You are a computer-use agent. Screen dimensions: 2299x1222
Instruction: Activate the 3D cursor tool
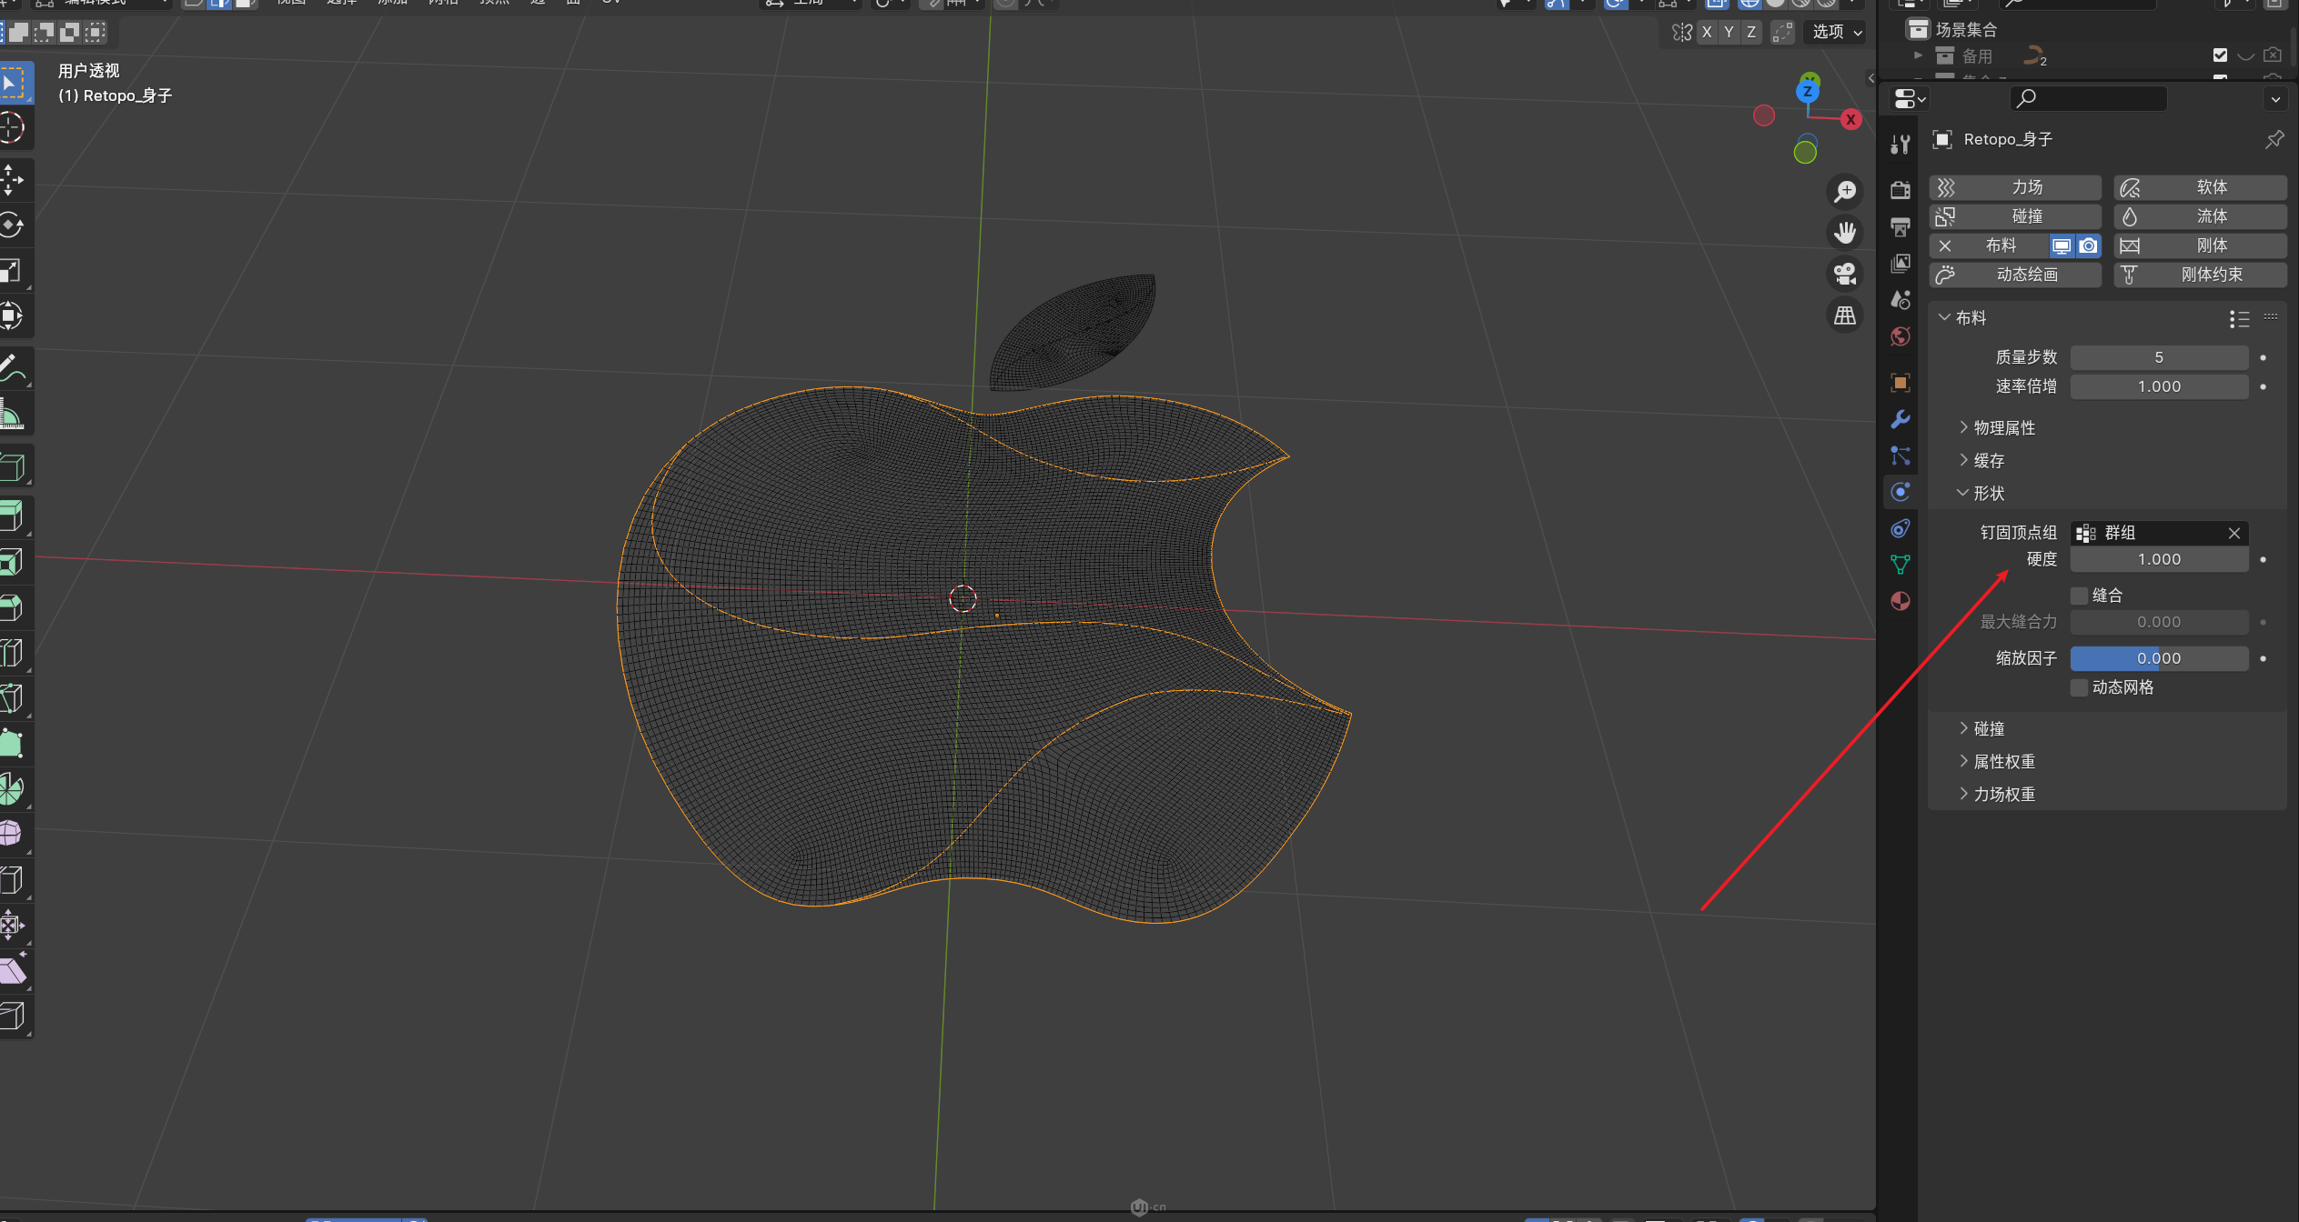tap(13, 128)
